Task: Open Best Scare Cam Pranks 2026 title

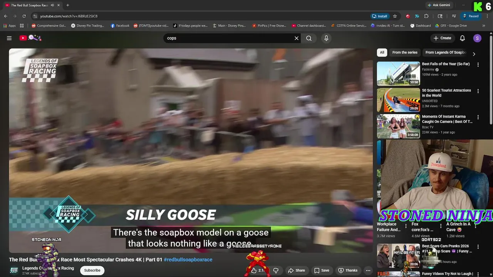Action: (447, 249)
